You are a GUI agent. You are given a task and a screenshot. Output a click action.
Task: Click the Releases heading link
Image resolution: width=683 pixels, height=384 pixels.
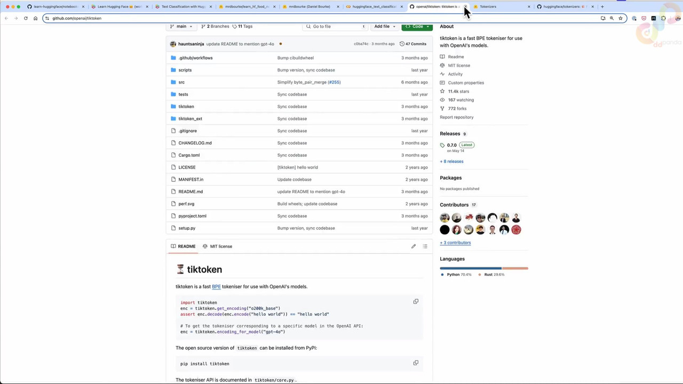(x=450, y=134)
